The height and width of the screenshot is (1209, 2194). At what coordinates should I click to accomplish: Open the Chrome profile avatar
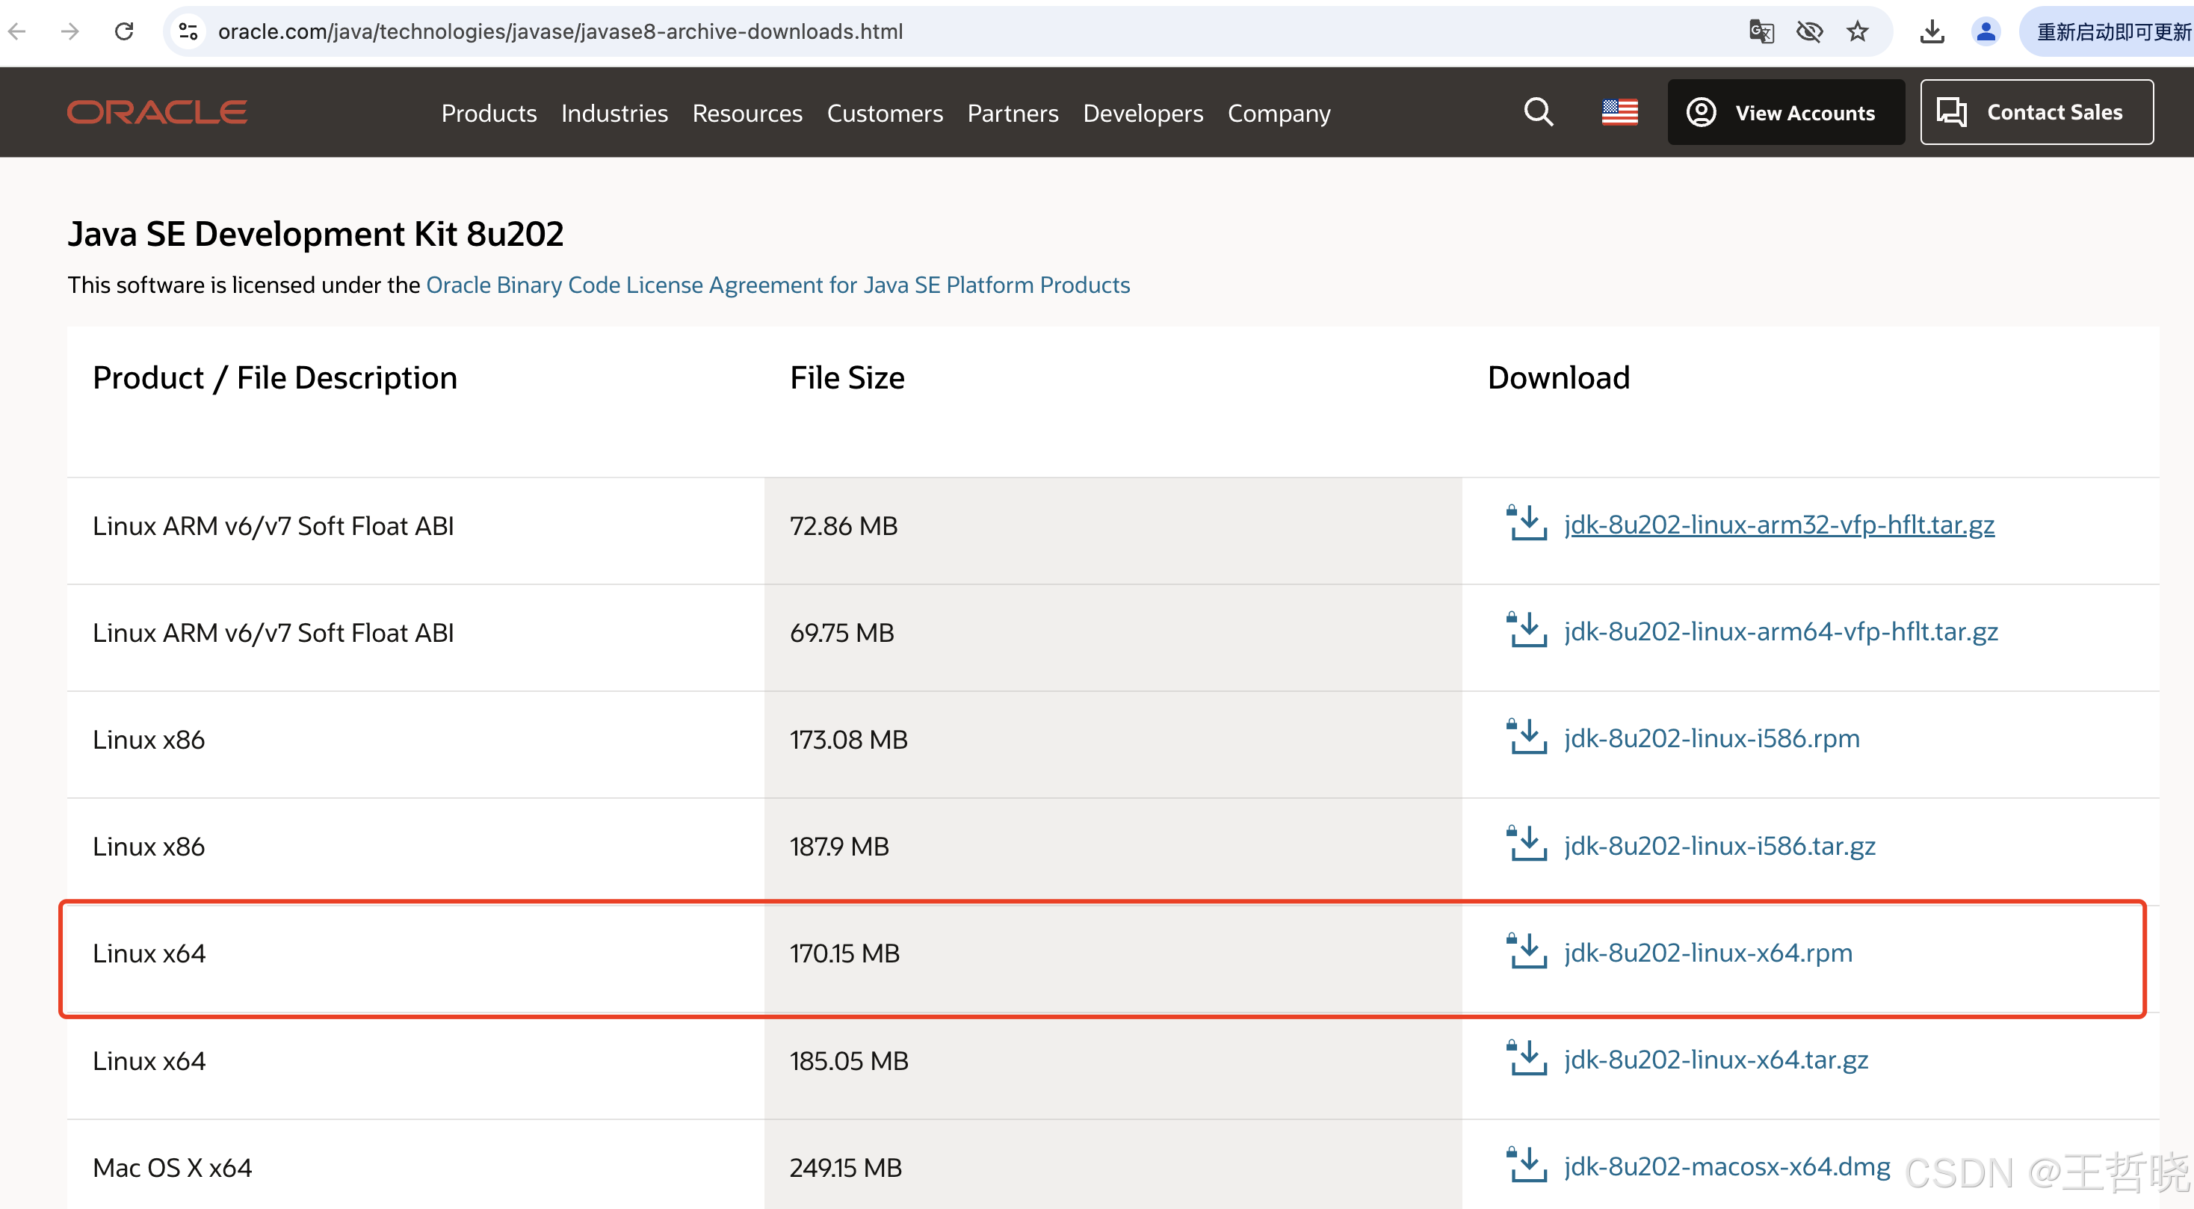click(1986, 32)
